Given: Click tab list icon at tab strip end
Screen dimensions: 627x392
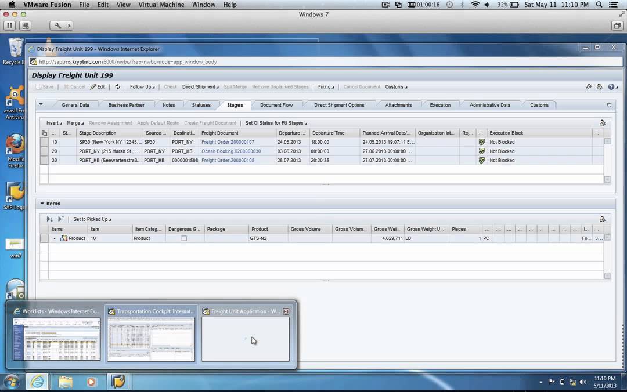Looking at the screenshot, I should 609,105.
